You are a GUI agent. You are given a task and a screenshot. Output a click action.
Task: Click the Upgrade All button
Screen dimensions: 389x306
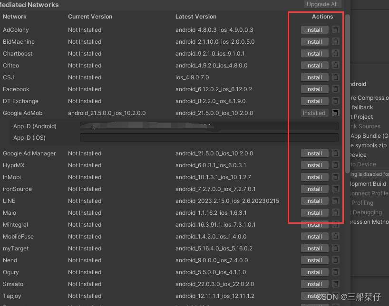[x=322, y=4]
